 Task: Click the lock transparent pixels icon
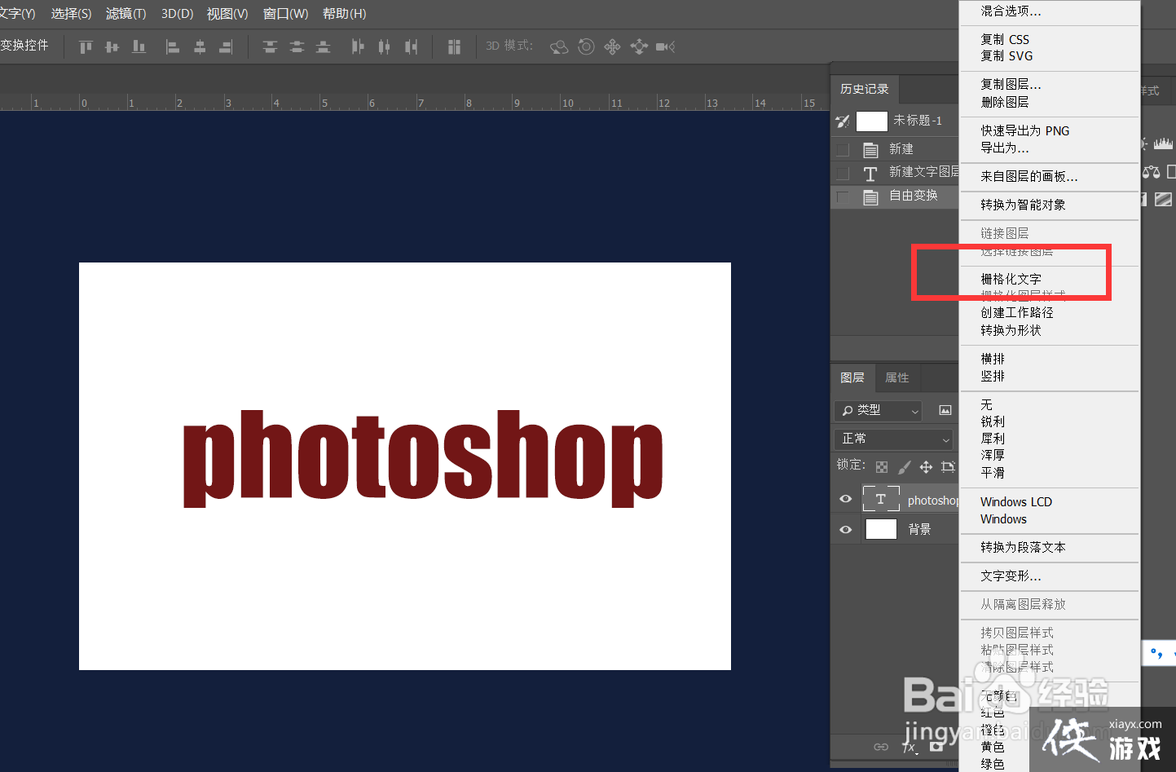tap(882, 467)
